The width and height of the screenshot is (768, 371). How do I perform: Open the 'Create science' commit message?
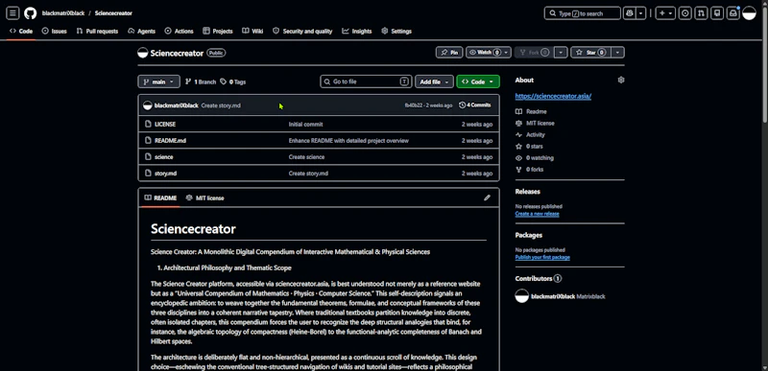306,157
